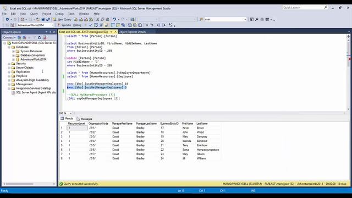Click the Disconnect icon in Object Explorer
Screen dimensions: 352x198
24,37
